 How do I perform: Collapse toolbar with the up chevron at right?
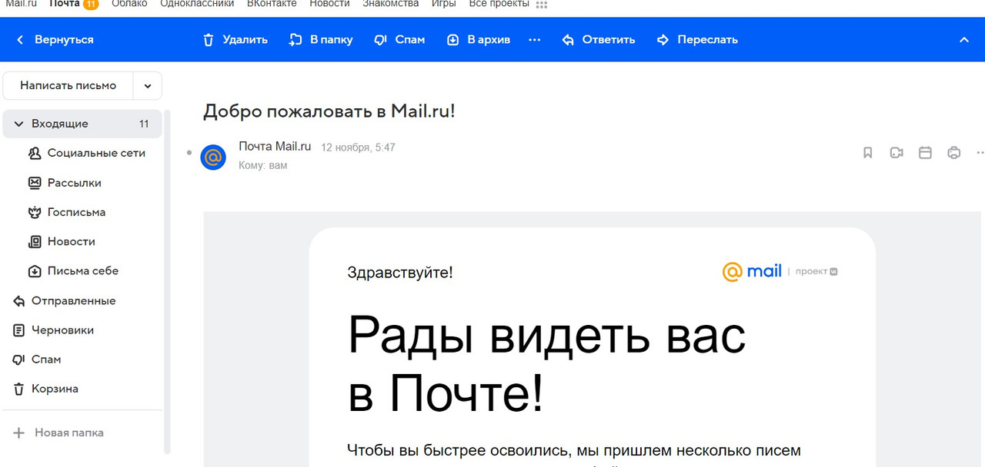963,40
